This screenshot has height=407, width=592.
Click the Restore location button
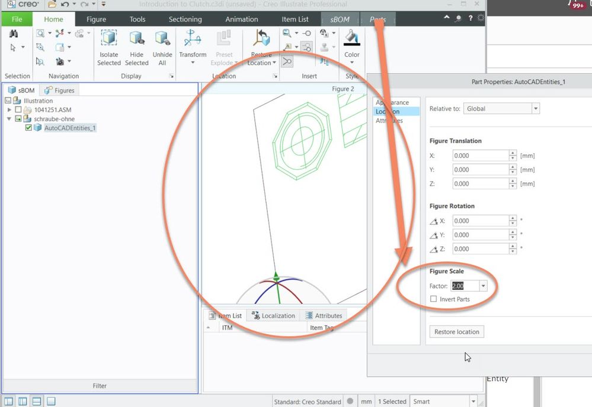coord(456,332)
